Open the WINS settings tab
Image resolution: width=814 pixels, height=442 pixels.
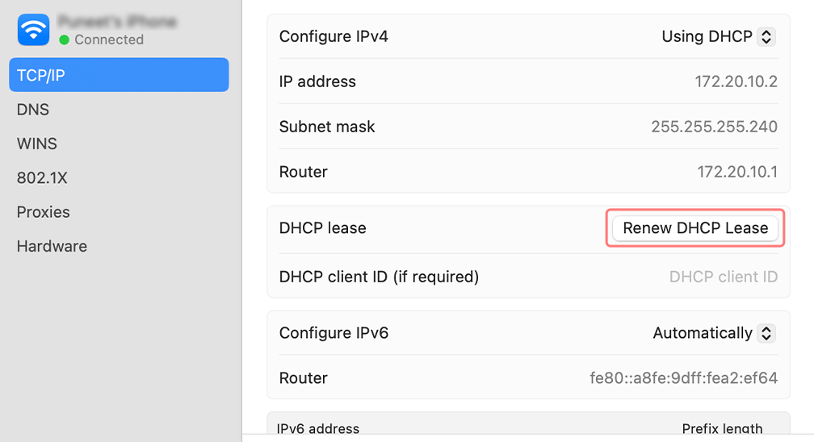coord(37,144)
